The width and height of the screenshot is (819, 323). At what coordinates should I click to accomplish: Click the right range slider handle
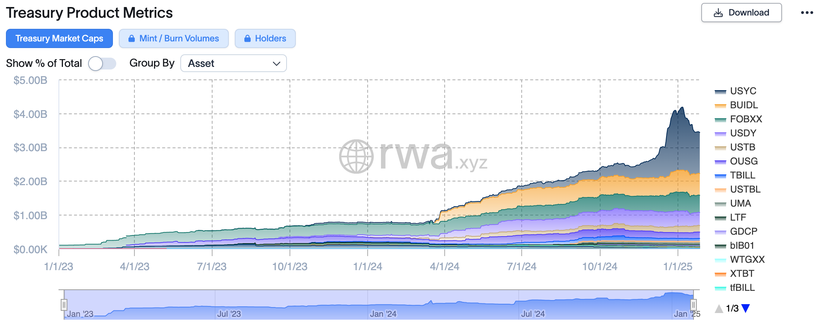[x=693, y=305]
